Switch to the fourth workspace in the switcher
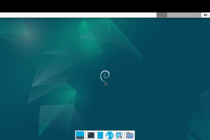Screen dimensions: 210x140 196,15
